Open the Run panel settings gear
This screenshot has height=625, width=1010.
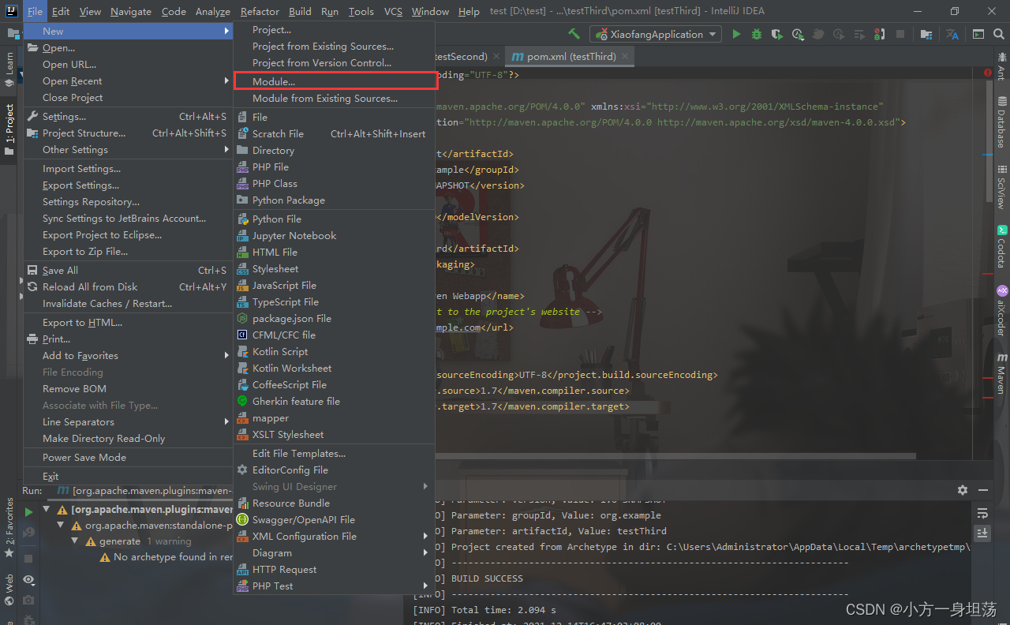point(963,490)
